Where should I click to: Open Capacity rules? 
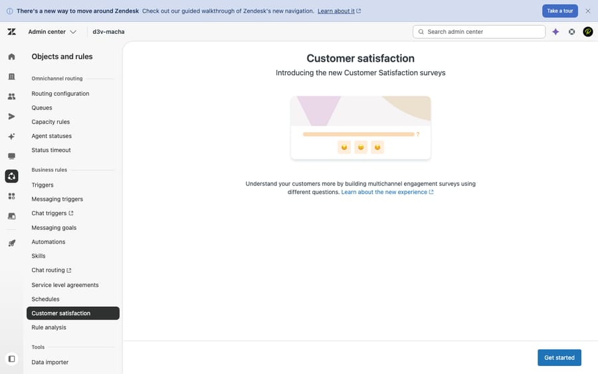(50, 122)
